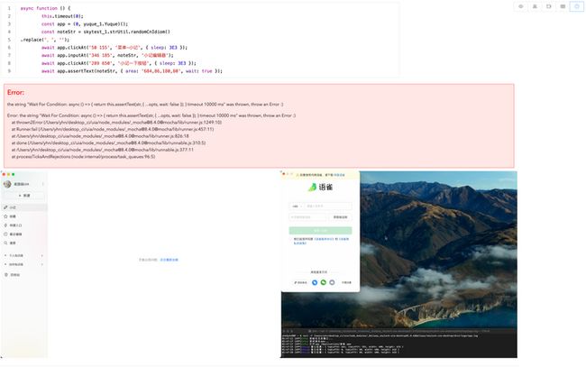Open the location-pin shortcut item in sidebar
Viewport: 586px width, 367px height.
[x=24, y=225]
